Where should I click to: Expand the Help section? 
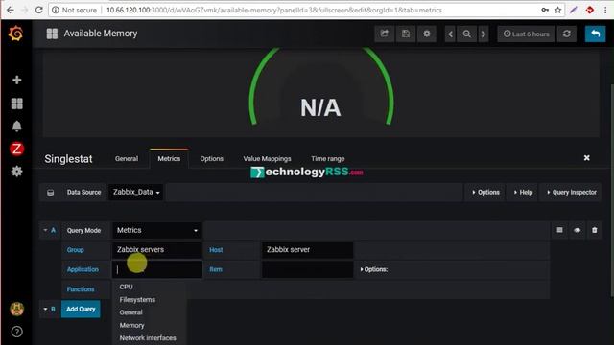[x=523, y=192]
